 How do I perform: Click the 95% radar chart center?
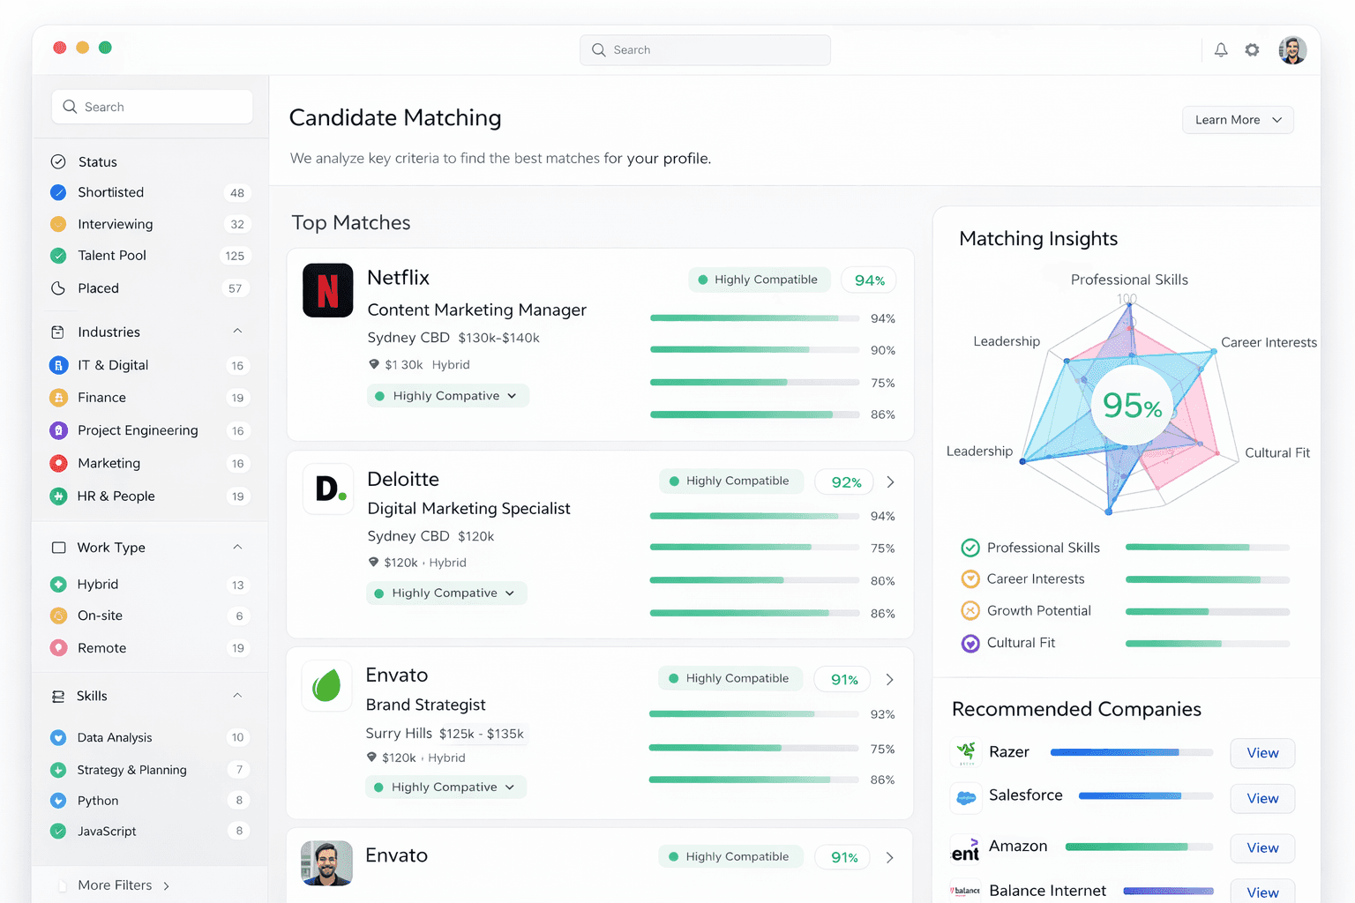[x=1132, y=406]
